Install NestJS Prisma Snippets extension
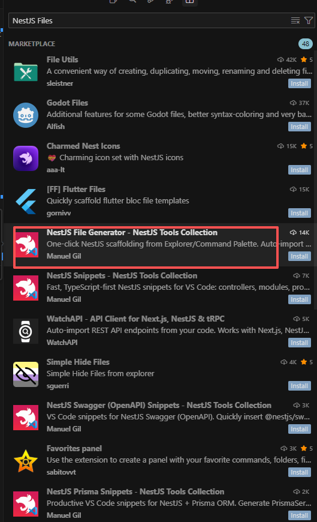Screen dimensions: 317x522 [x=300, y=515]
